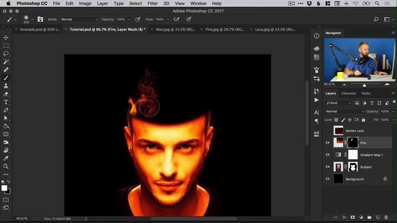Open the Spotlight search in menu bar
Image resolution: width=397 pixels, height=223 pixels.
pyautogui.click(x=377, y=4)
